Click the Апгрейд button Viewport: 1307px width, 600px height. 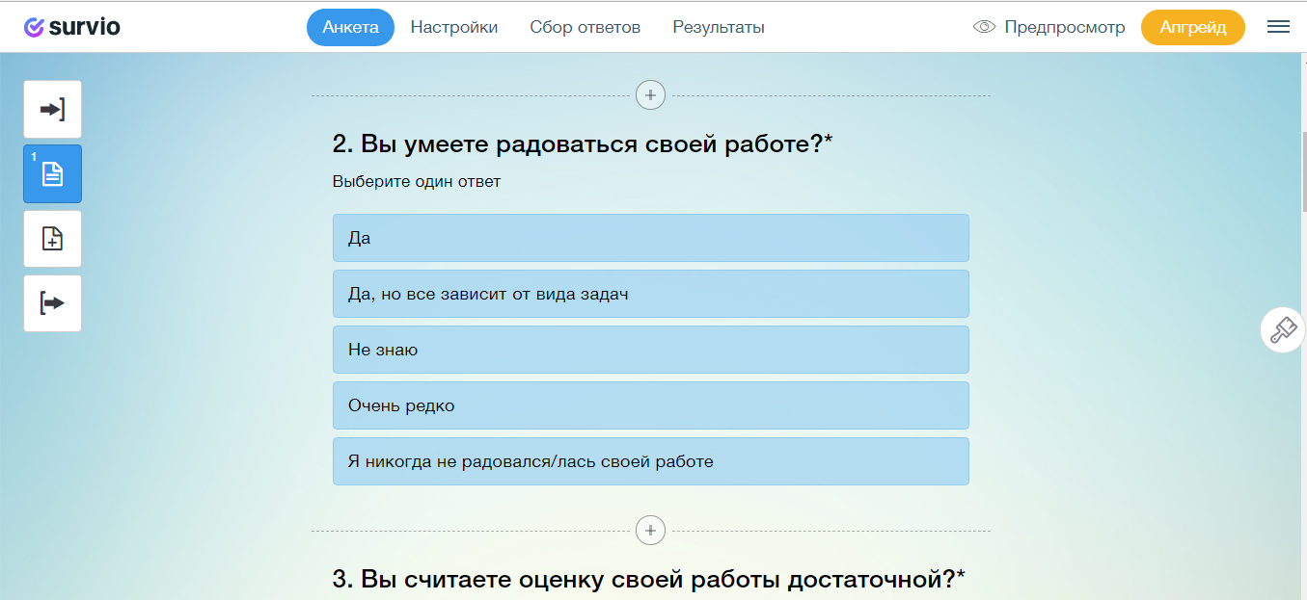[1193, 27]
